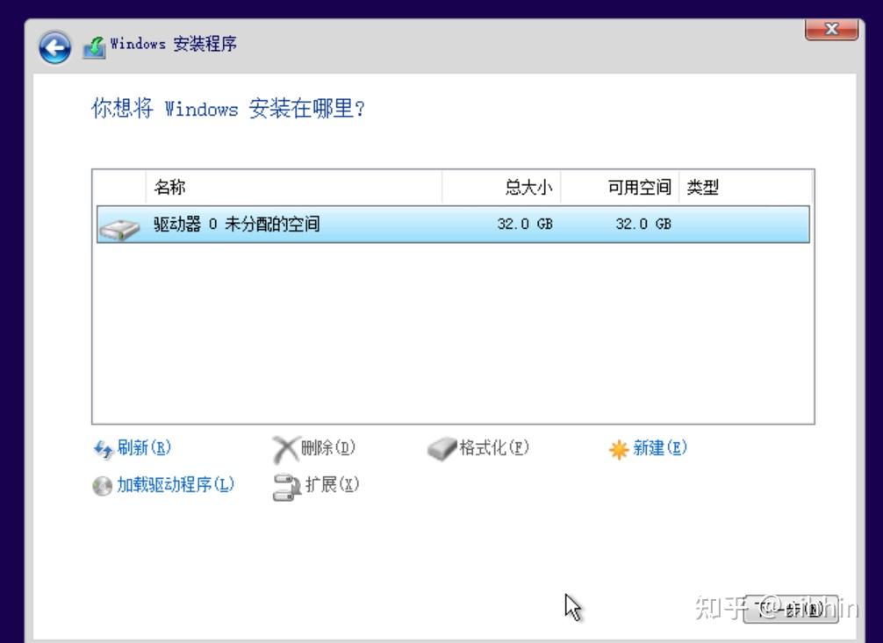Click the 格式化(F) format link

pos(494,448)
